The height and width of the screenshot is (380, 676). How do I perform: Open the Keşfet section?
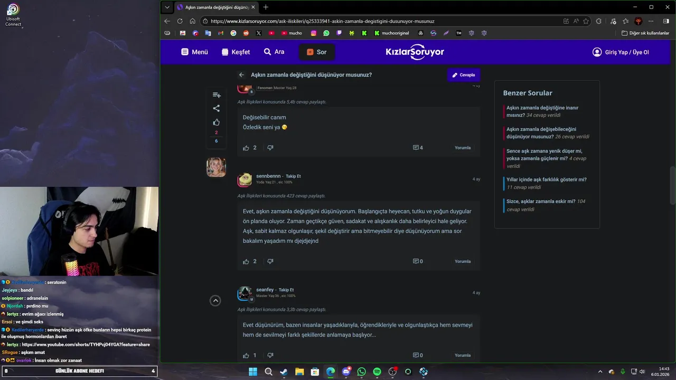click(236, 52)
